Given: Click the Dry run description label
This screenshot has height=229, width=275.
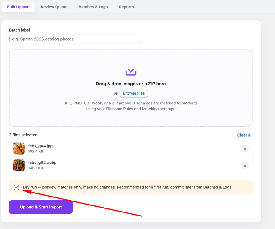Looking at the screenshot, I should [x=128, y=187].
